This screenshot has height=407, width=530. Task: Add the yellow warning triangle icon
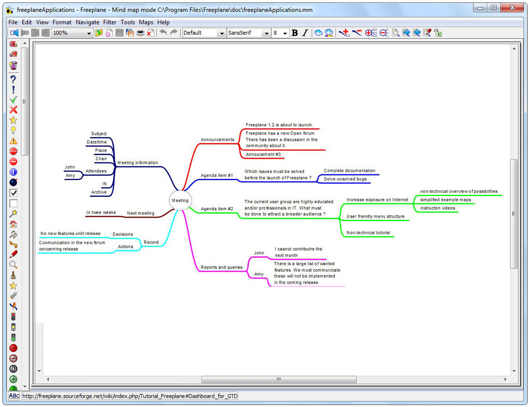tap(13, 141)
